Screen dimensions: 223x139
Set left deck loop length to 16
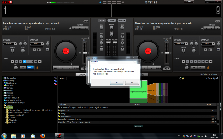pyautogui.click(x=32, y=61)
